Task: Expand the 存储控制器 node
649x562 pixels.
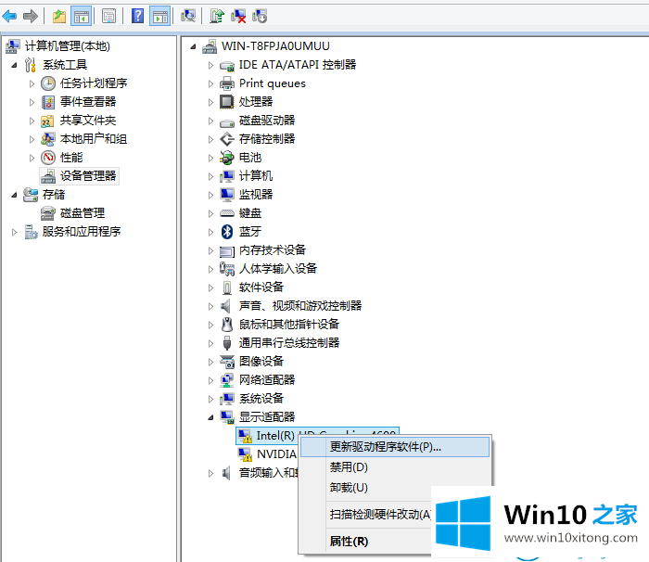Action: click(210, 139)
